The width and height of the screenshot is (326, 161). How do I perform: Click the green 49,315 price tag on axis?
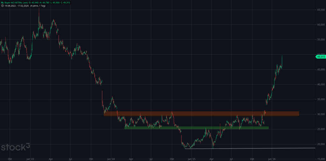(x=320, y=57)
